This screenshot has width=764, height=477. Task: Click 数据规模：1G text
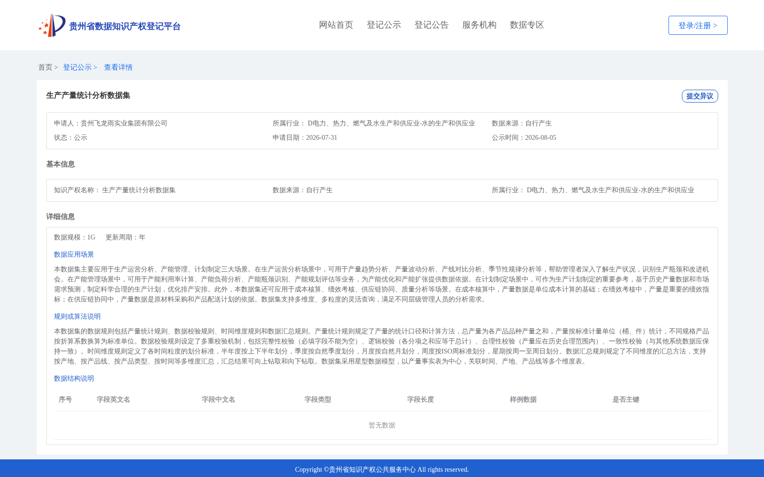[x=74, y=237]
